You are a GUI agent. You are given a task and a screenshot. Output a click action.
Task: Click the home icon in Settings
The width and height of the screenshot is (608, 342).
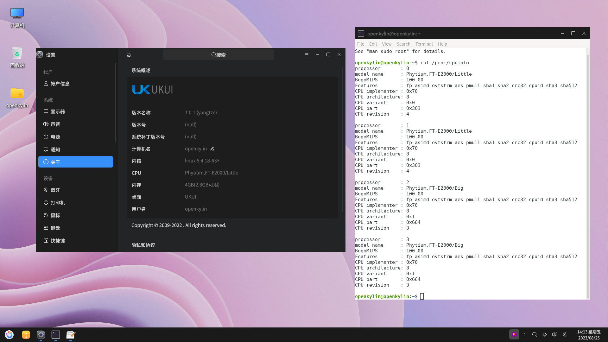(129, 54)
